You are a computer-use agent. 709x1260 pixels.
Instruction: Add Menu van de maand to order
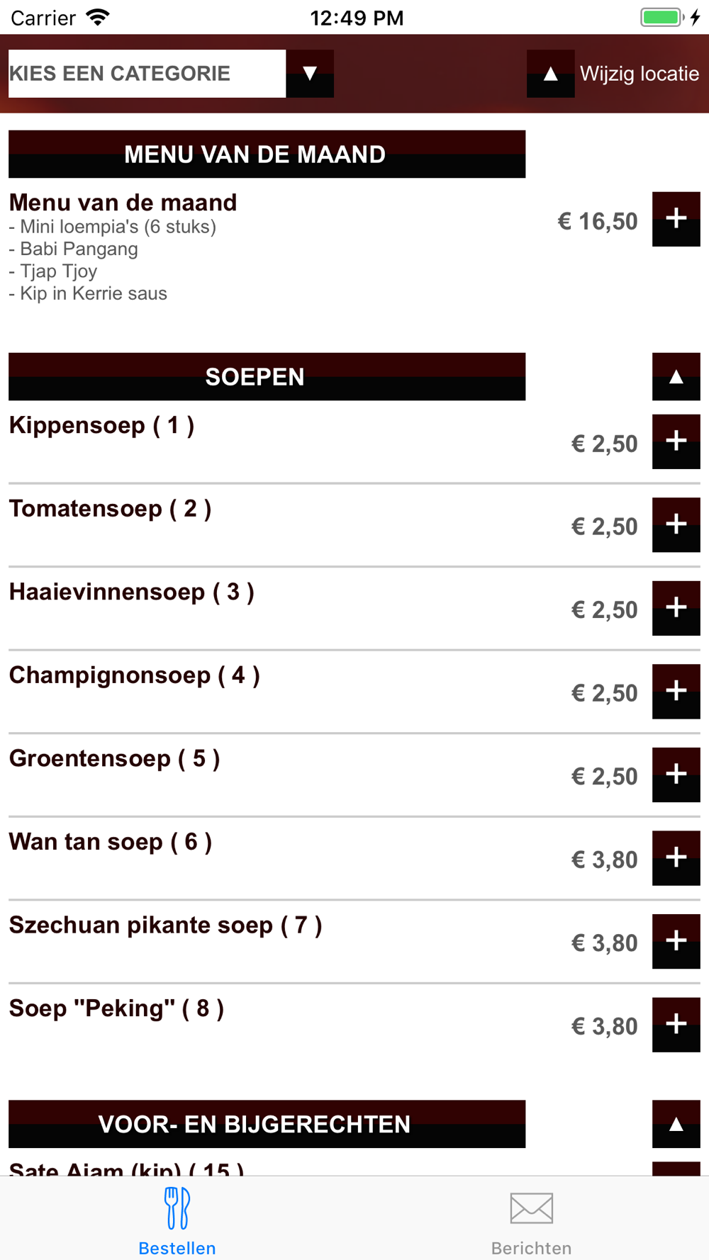coord(676,219)
